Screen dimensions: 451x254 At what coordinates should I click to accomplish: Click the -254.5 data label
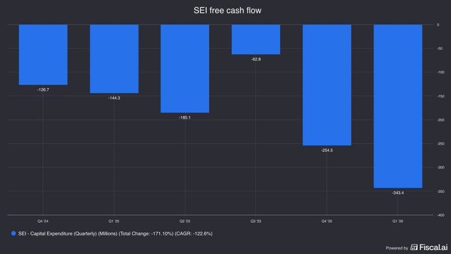(x=327, y=151)
